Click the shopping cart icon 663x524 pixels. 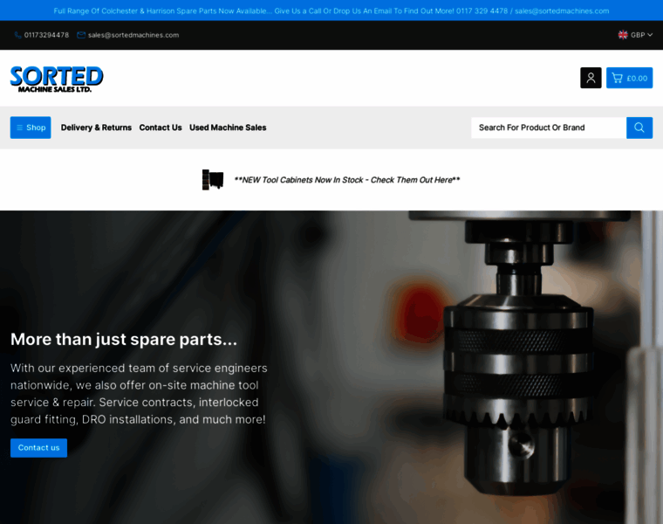[618, 78]
